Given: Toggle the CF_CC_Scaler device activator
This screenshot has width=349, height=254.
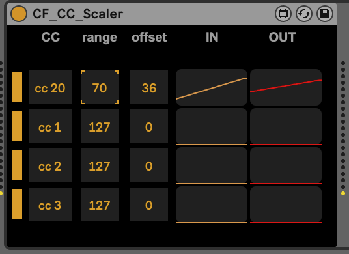Looking at the screenshot, I should [19, 14].
